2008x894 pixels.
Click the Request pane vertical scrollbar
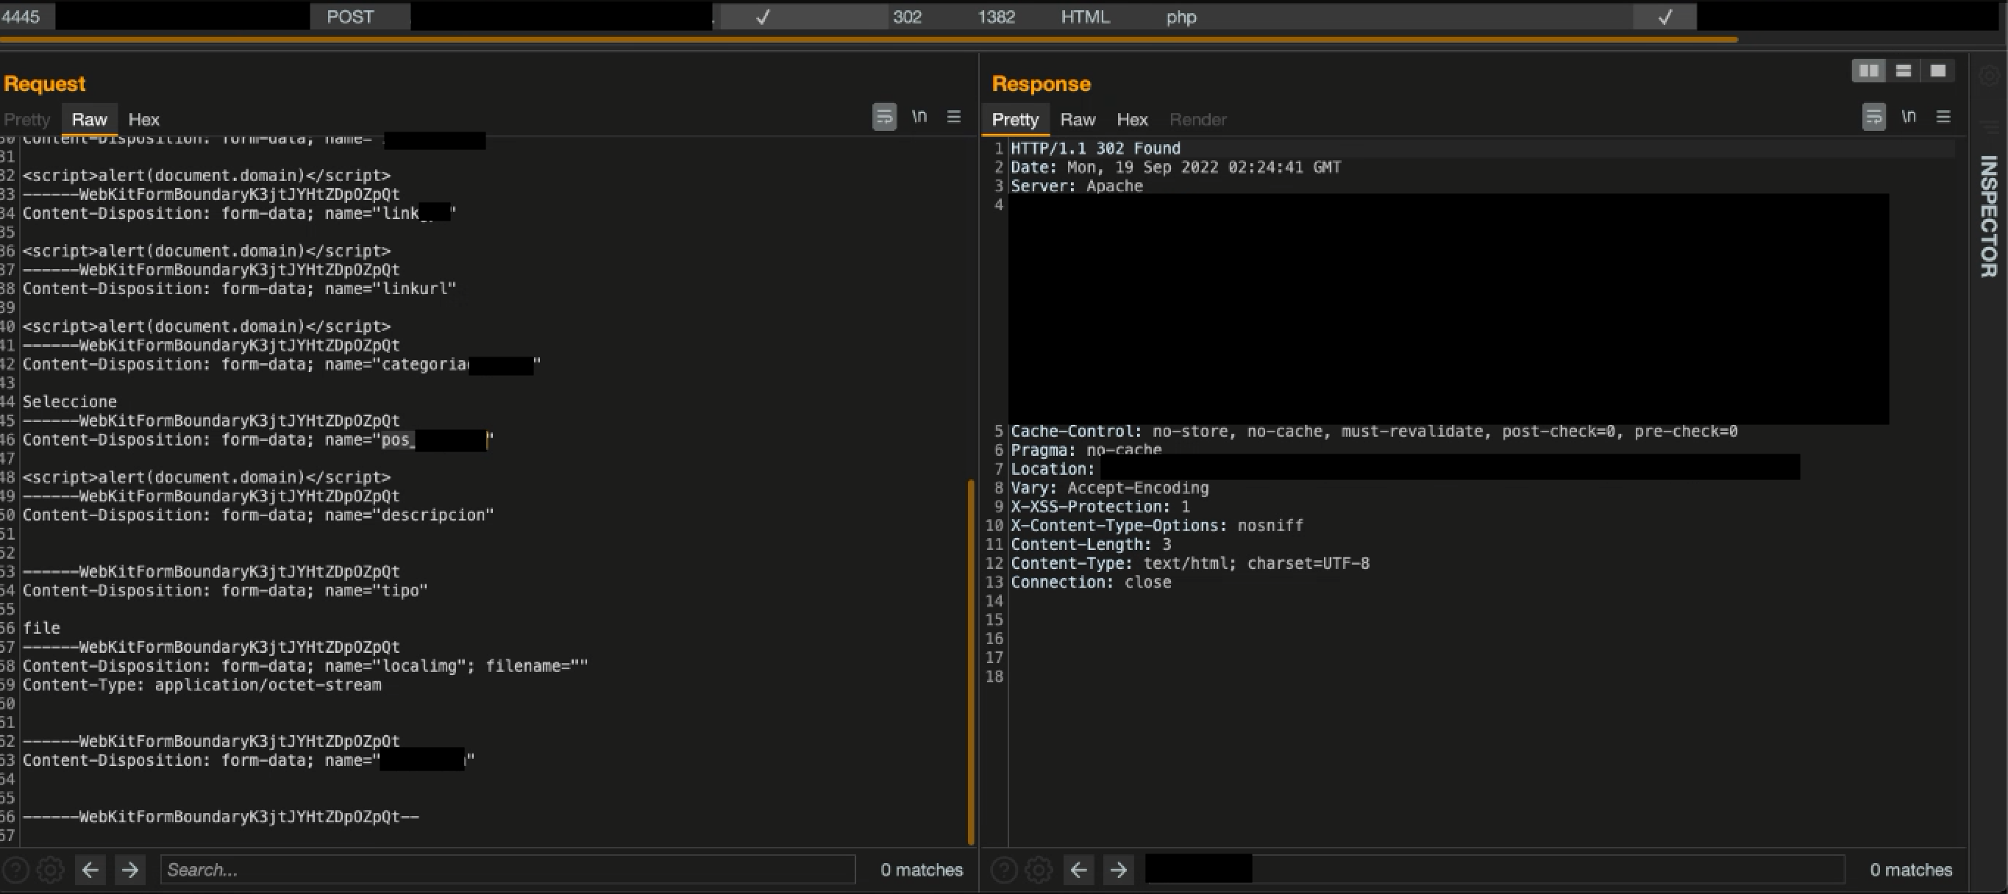click(970, 662)
